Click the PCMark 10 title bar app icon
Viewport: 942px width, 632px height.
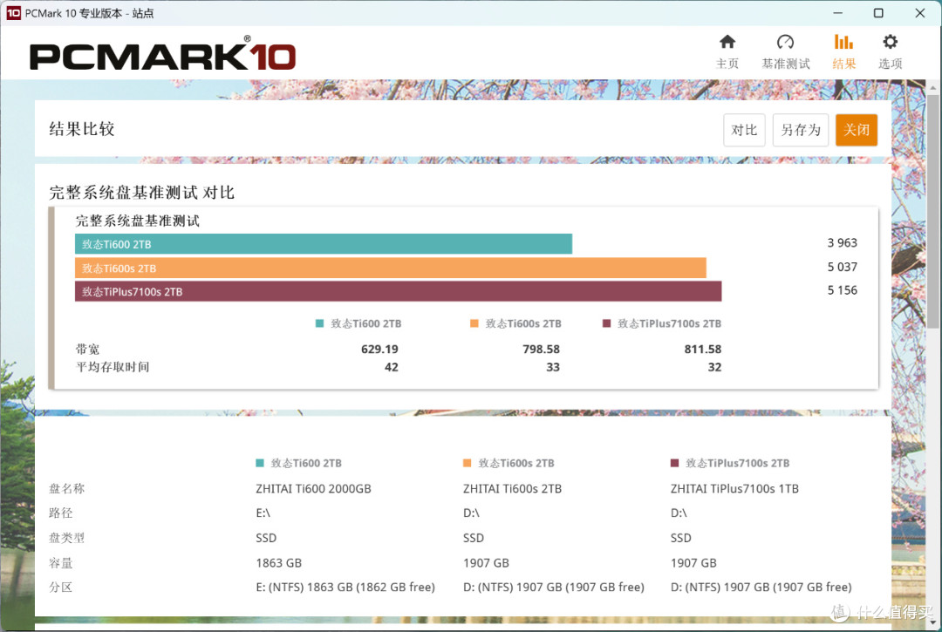coord(13,13)
